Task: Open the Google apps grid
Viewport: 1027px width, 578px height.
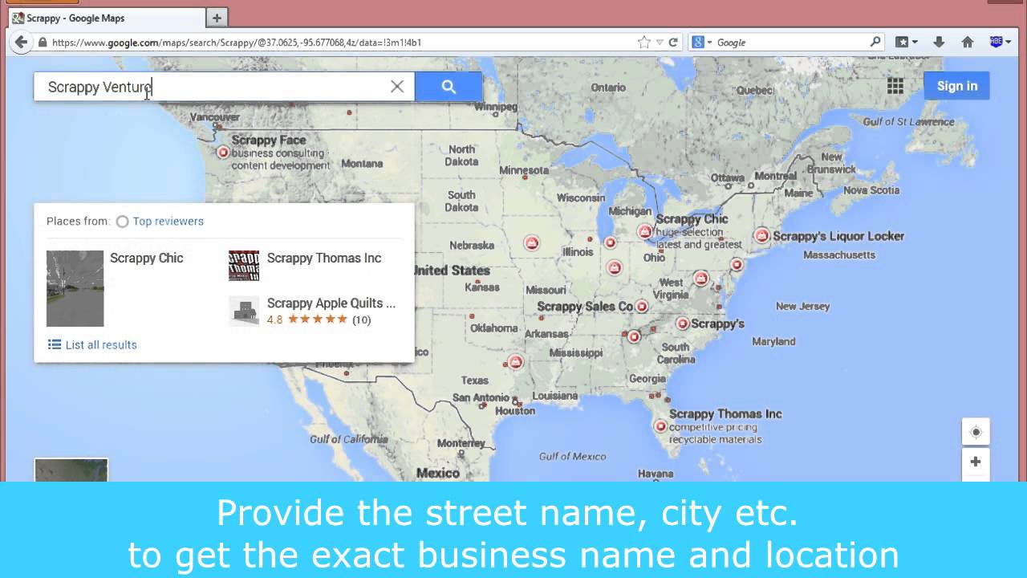Action: (895, 86)
